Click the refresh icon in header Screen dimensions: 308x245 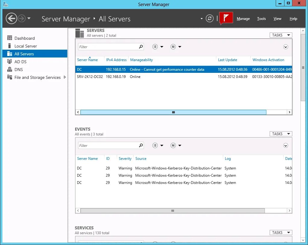[210, 19]
